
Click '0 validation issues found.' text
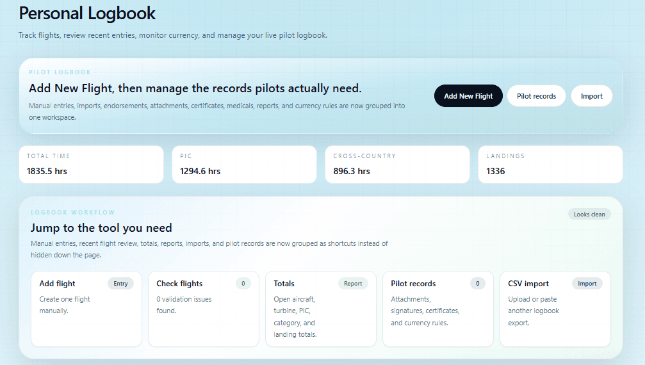pos(184,305)
